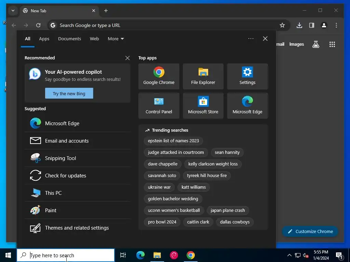Toggle Chrome side panel icon
The image size is (350, 262).
pos(312,25)
